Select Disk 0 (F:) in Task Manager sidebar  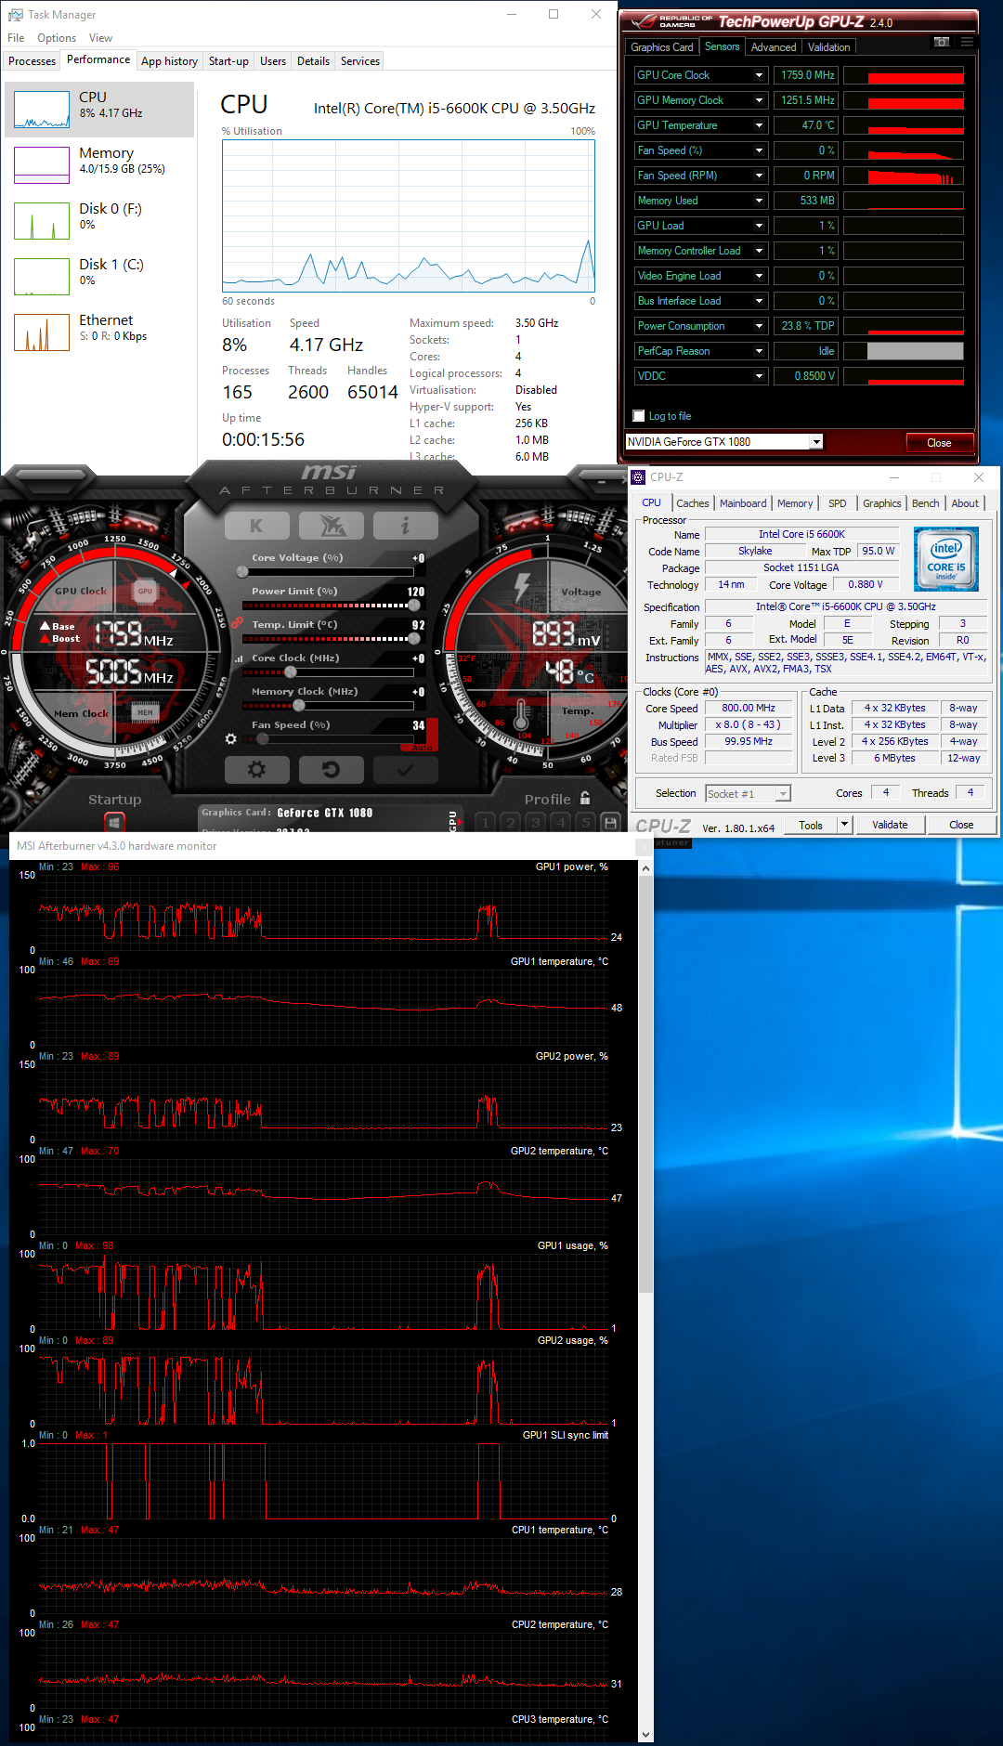click(100, 221)
